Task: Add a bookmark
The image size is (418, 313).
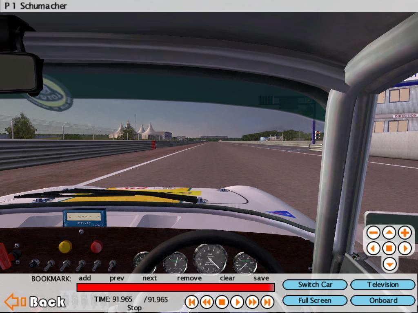Action: (x=85, y=278)
